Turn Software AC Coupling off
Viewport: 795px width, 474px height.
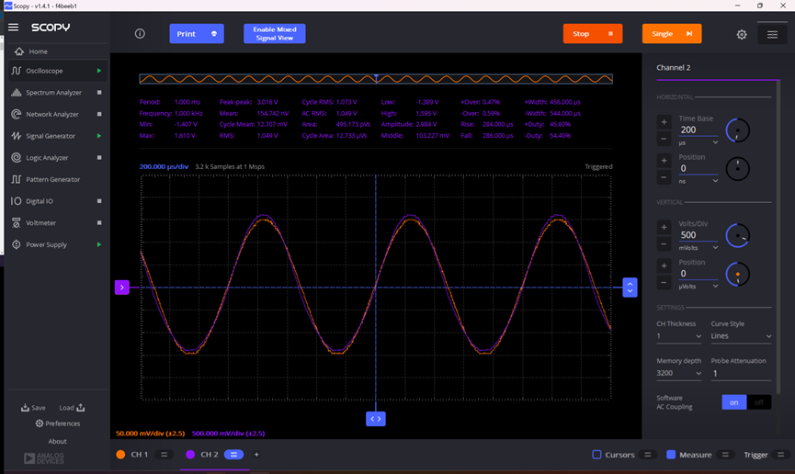[x=759, y=402]
